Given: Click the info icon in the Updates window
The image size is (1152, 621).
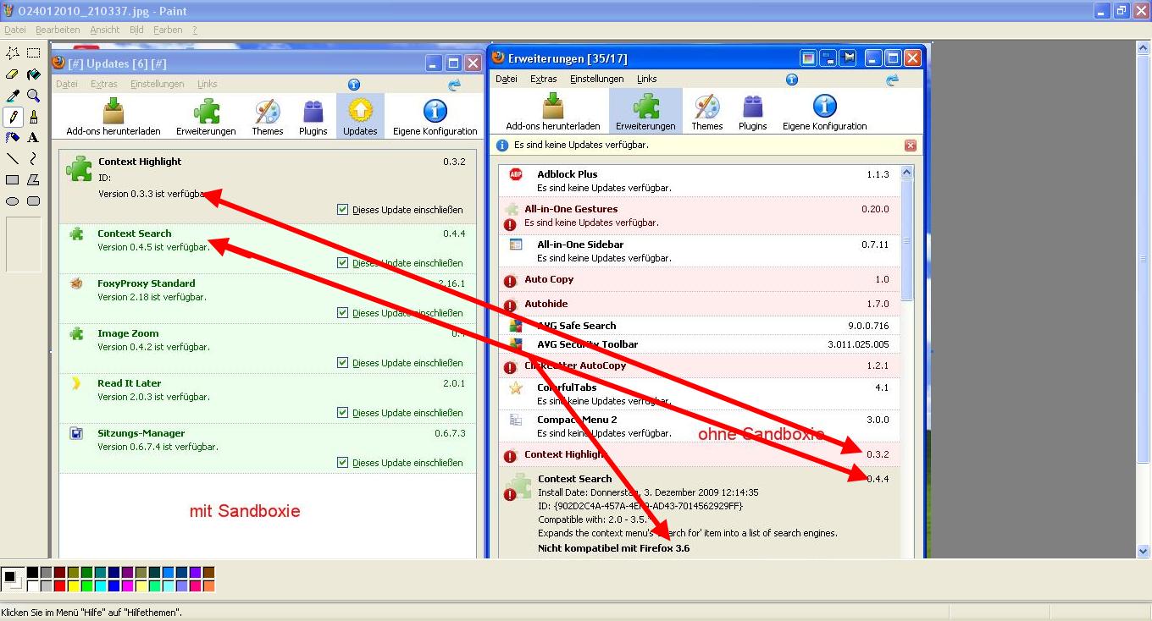Looking at the screenshot, I should 354,85.
